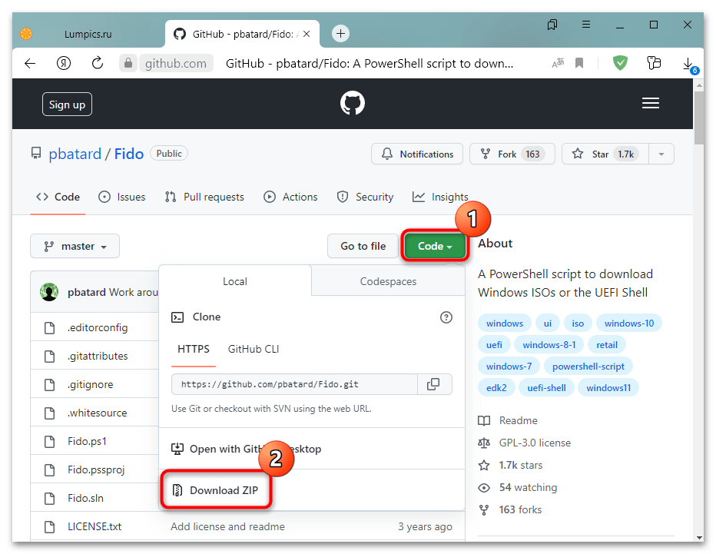Copy the HTTPS clone URL
This screenshot has width=716, height=554.
(x=433, y=384)
